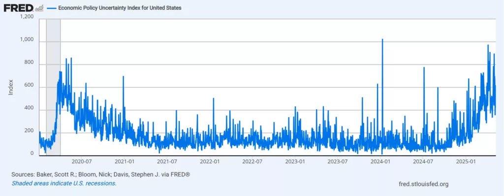
Task: Click the small chart icon beside FRED logo
Action: [x=40, y=8]
